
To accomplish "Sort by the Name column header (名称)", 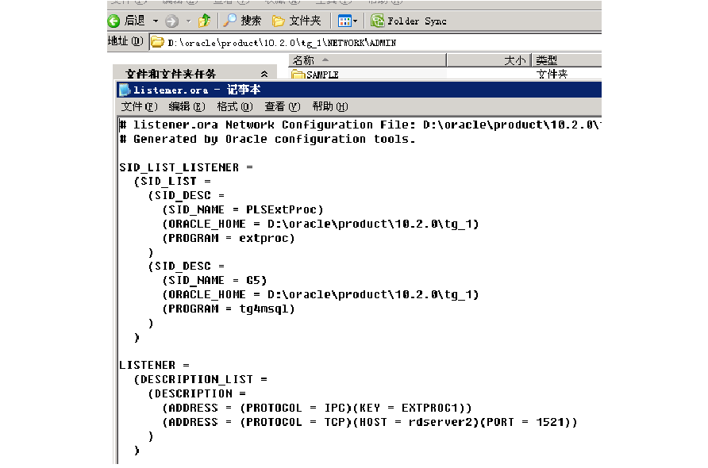I will click(367, 60).
